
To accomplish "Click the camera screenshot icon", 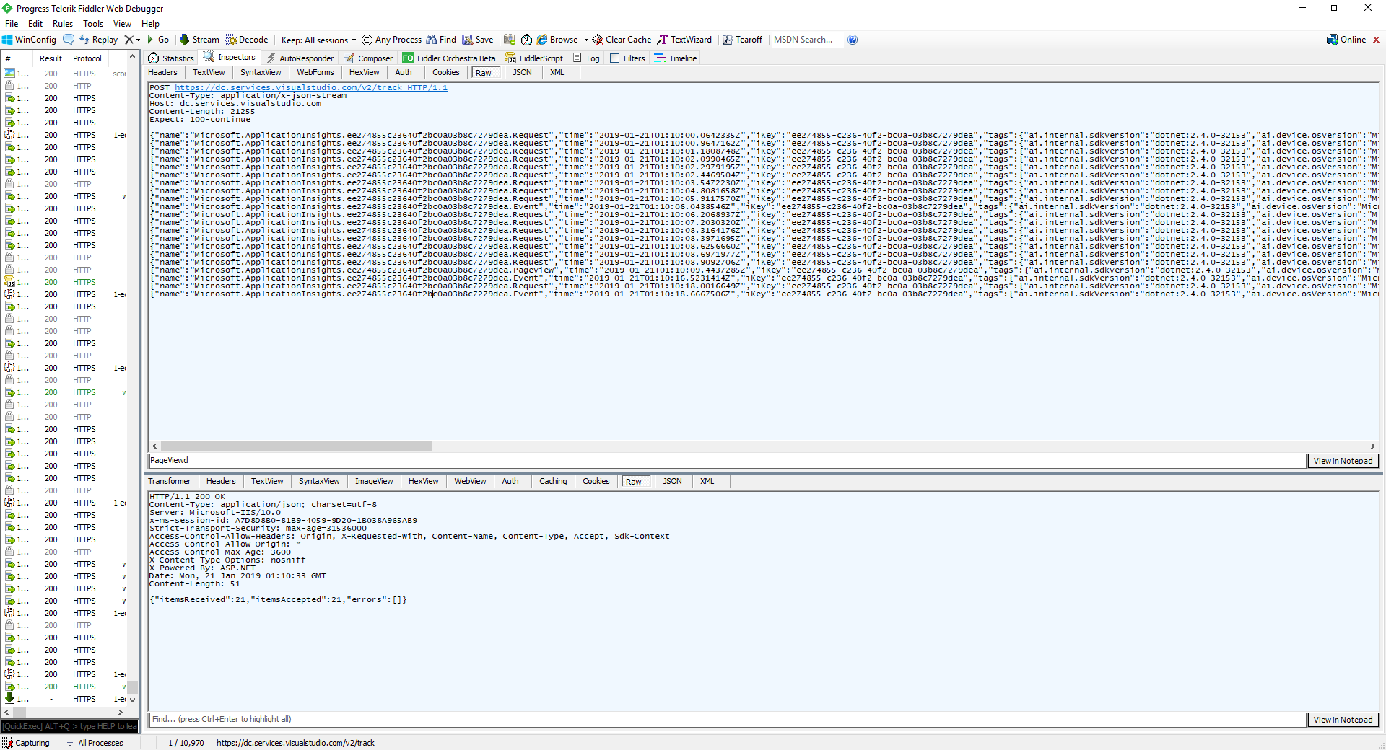I will (x=510, y=40).
